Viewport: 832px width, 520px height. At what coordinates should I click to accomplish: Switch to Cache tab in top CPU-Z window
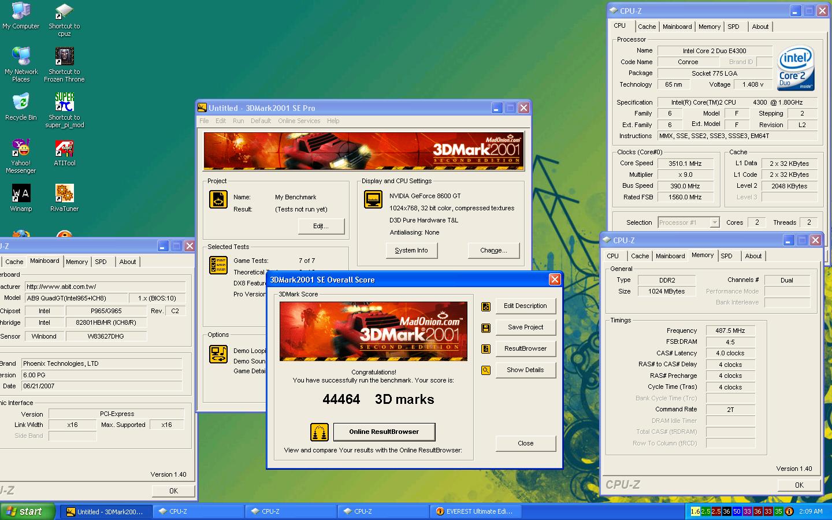click(647, 27)
